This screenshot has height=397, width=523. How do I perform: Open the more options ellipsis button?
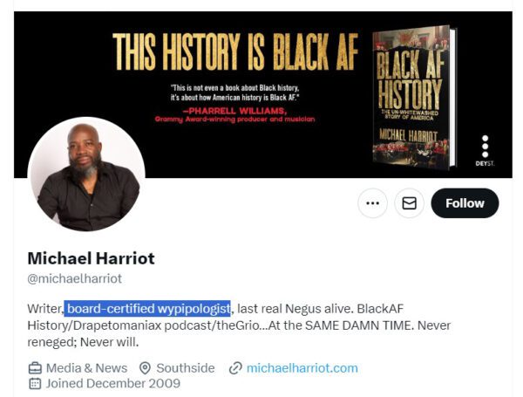pyautogui.click(x=372, y=203)
